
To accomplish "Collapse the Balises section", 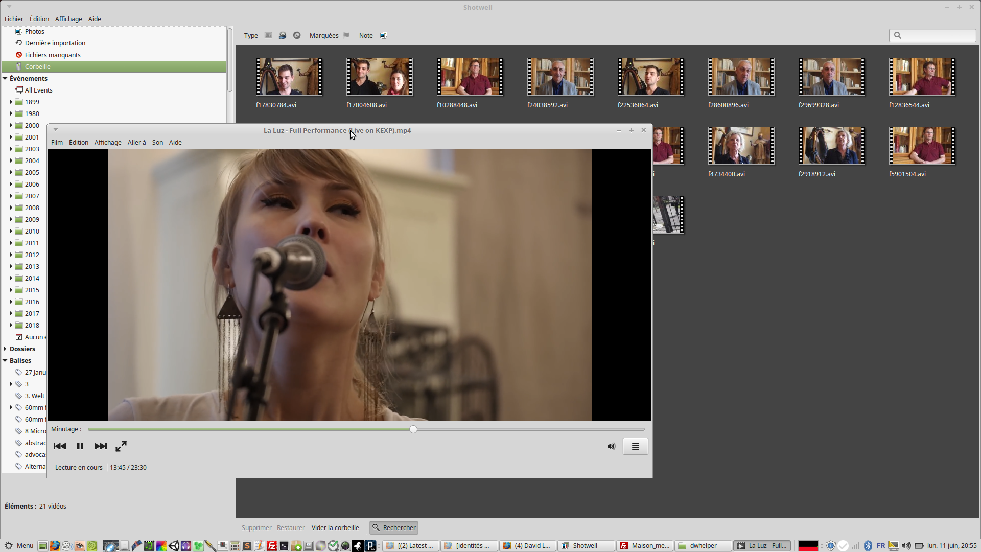I will pos(5,360).
